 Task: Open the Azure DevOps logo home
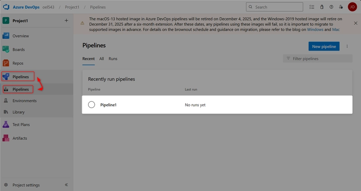point(6,7)
